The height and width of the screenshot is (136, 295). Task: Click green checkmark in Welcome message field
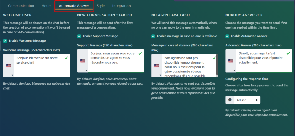tap(66, 58)
